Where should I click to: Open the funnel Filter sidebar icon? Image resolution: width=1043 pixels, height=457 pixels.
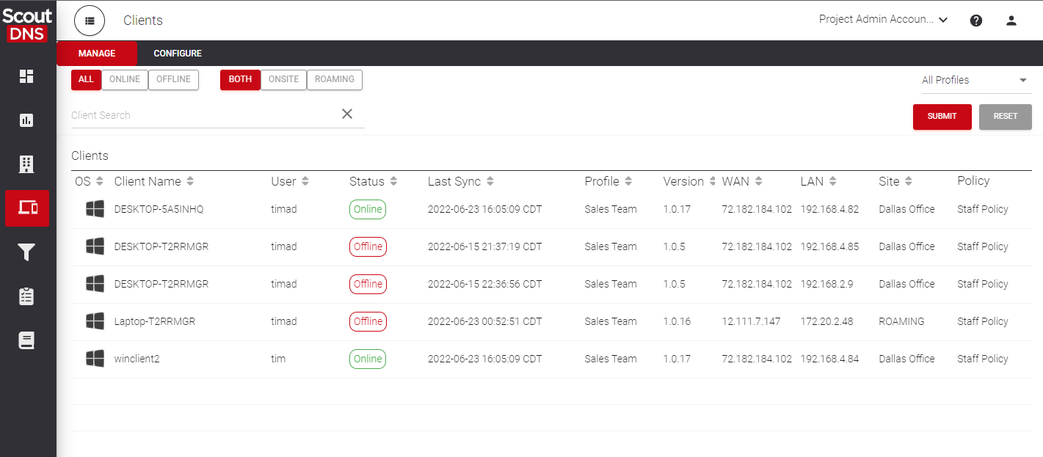[x=26, y=252]
